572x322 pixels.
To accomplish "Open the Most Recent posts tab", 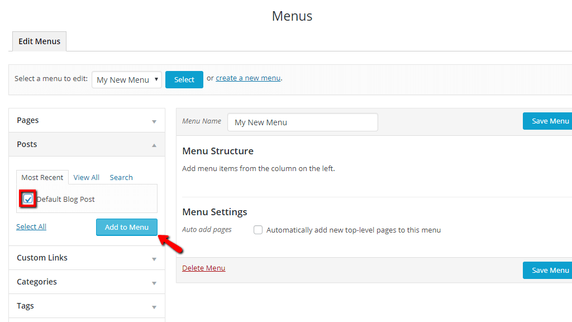I will click(x=42, y=177).
